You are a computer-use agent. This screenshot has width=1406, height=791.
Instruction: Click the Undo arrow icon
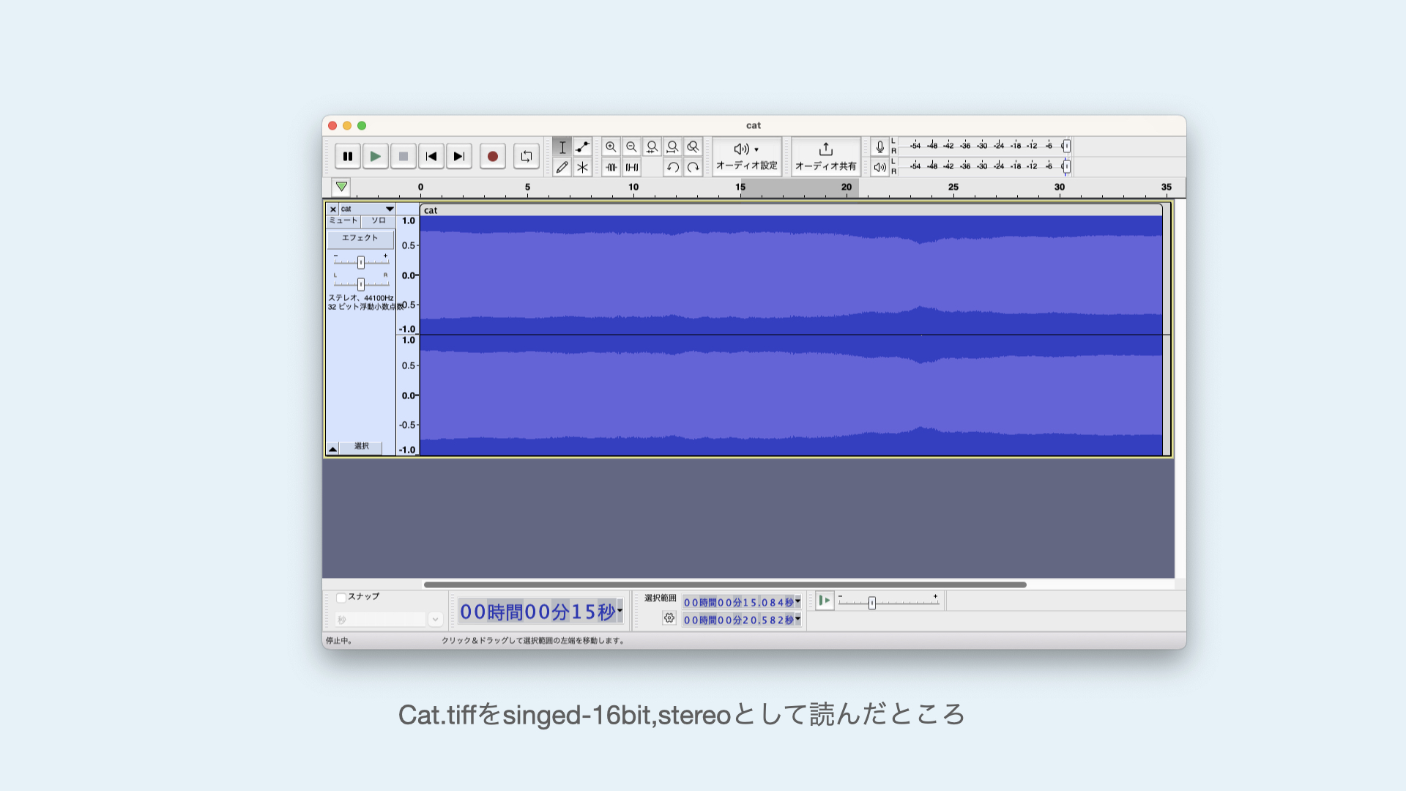click(672, 168)
